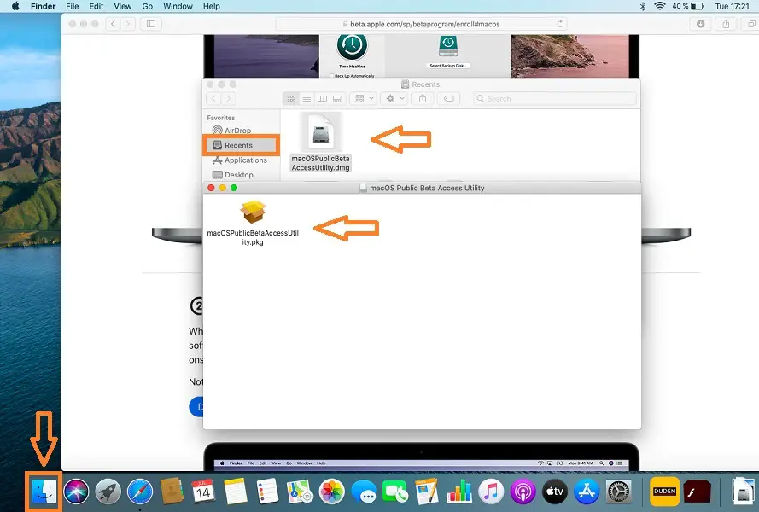Image resolution: width=759 pixels, height=512 pixels.
Task: Open the Apple menu
Action: click(x=15, y=6)
